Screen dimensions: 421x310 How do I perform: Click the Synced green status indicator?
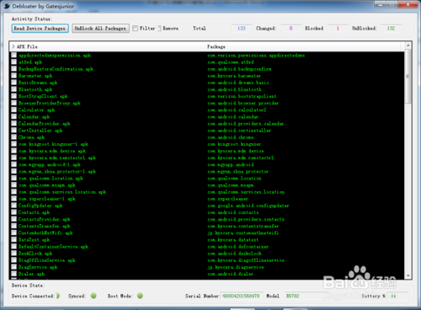93,296
